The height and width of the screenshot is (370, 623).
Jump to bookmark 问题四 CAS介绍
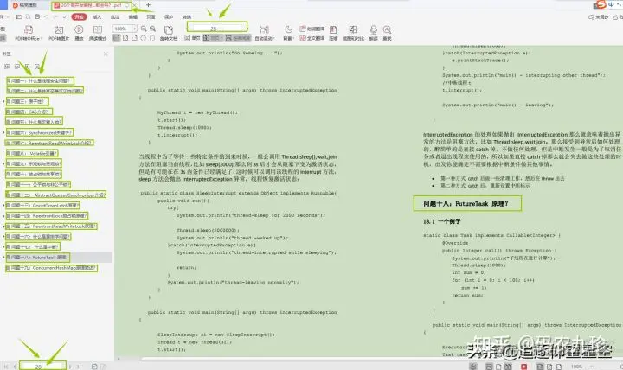(x=29, y=112)
